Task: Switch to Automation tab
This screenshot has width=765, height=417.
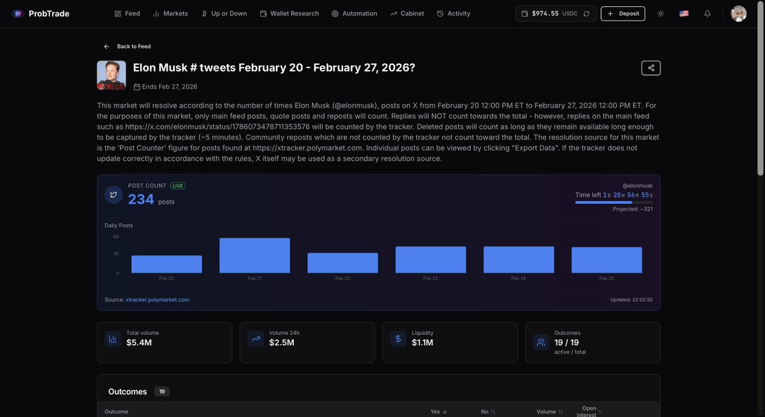Action: [354, 13]
